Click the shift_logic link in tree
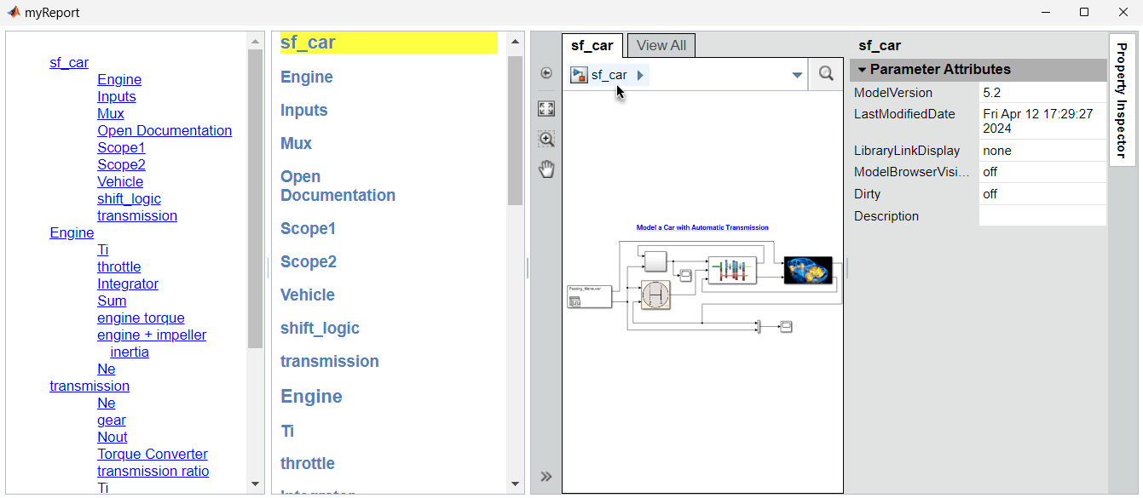The height and width of the screenshot is (498, 1143). pos(129,198)
